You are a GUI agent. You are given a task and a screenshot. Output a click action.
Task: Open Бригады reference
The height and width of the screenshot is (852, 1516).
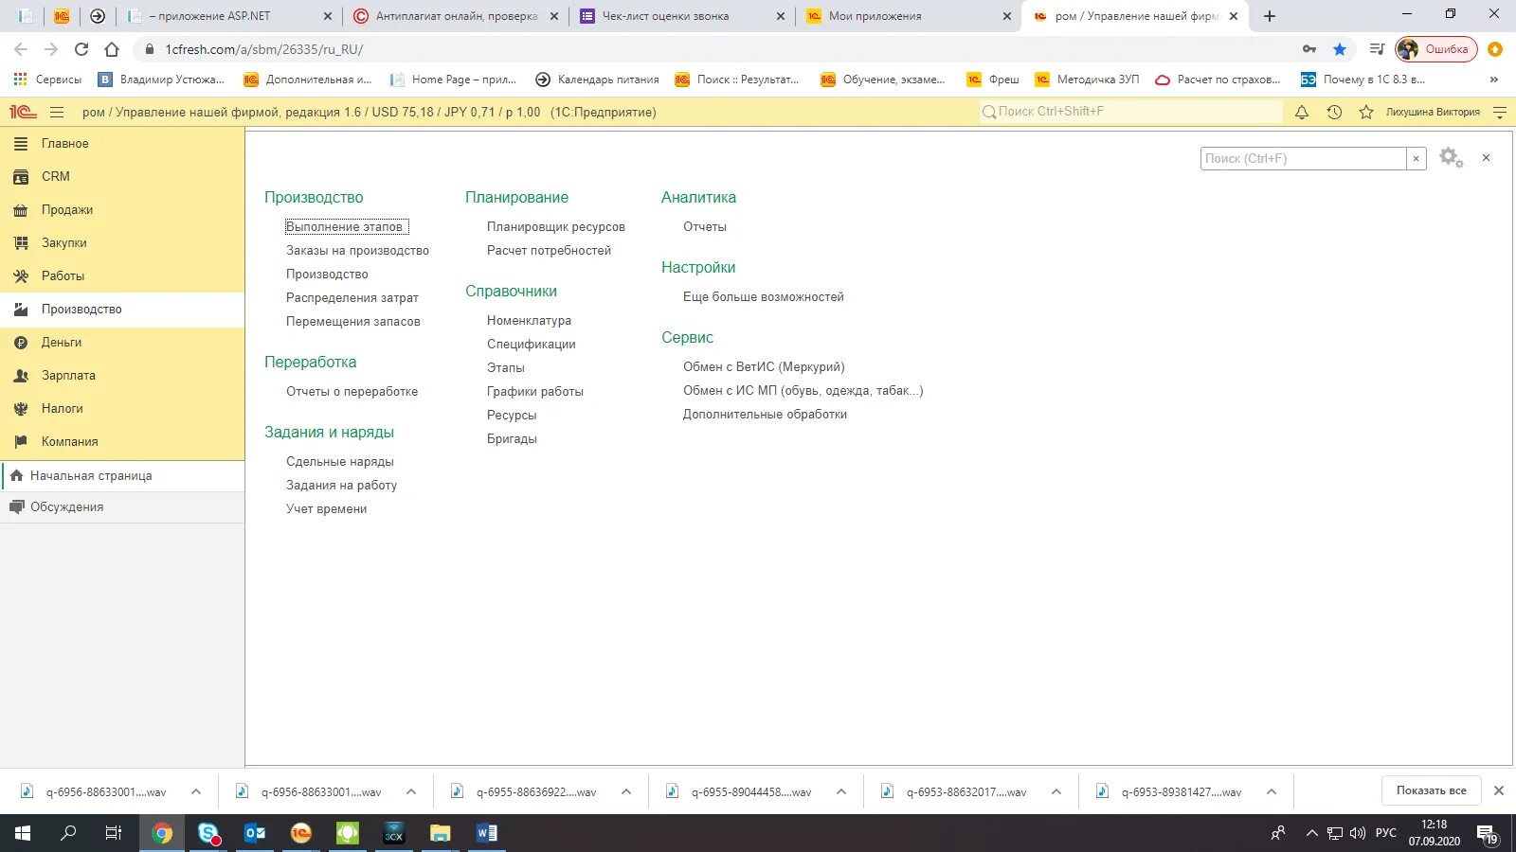point(512,439)
